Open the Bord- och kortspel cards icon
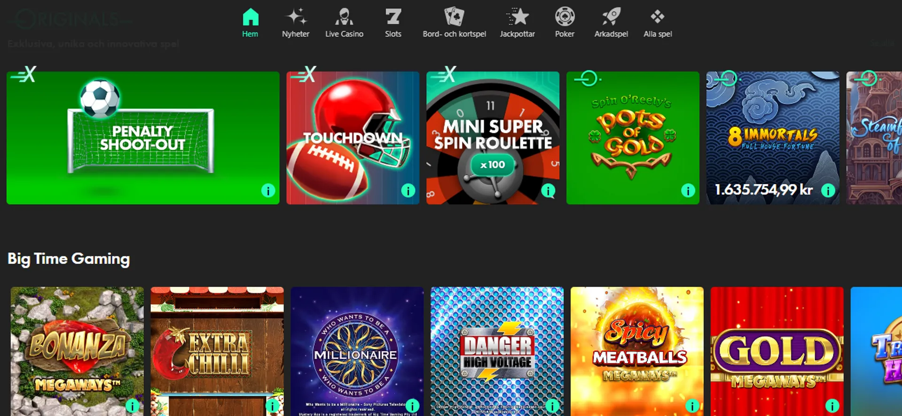This screenshot has height=416, width=902. pos(455,17)
